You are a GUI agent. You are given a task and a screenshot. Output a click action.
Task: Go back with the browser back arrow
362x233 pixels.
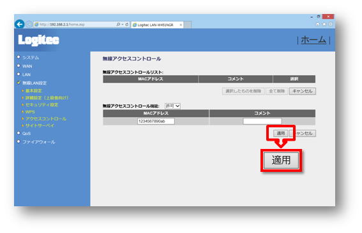click(x=19, y=24)
